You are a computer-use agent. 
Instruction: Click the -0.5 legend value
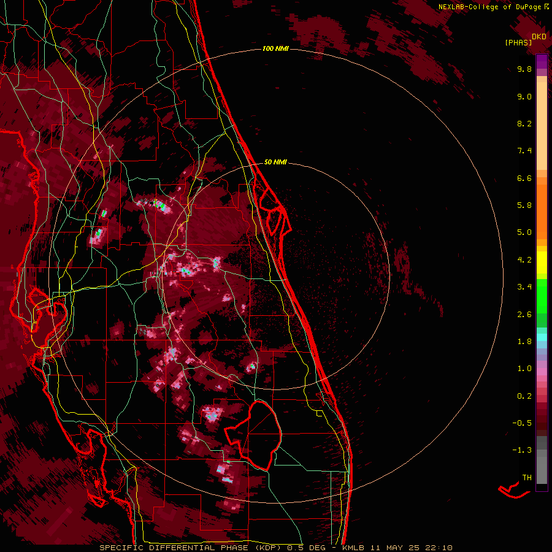[522, 423]
